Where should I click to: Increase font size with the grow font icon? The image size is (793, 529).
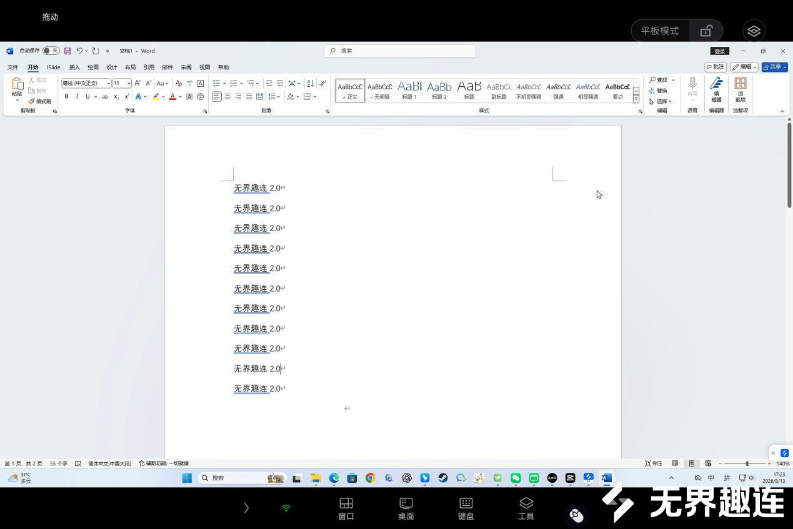137,83
